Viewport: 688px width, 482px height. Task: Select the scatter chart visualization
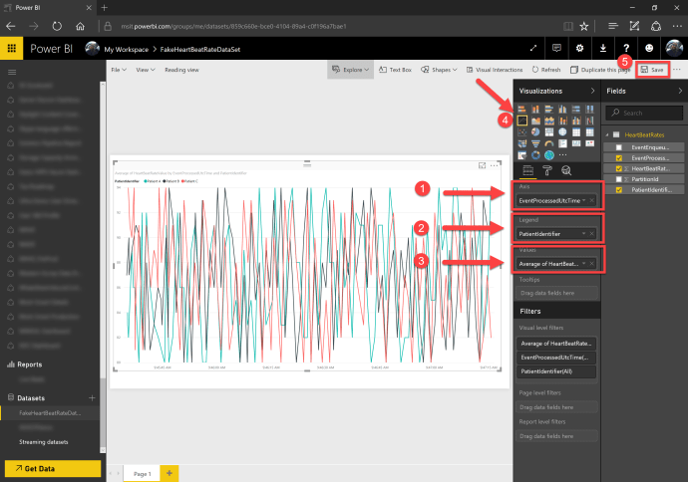click(x=521, y=131)
